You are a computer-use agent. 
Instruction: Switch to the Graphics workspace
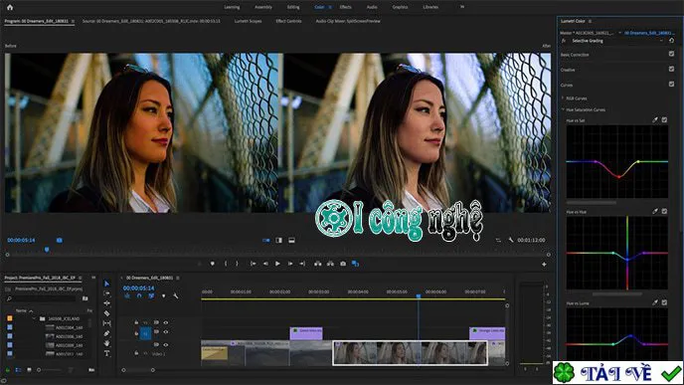[400, 7]
